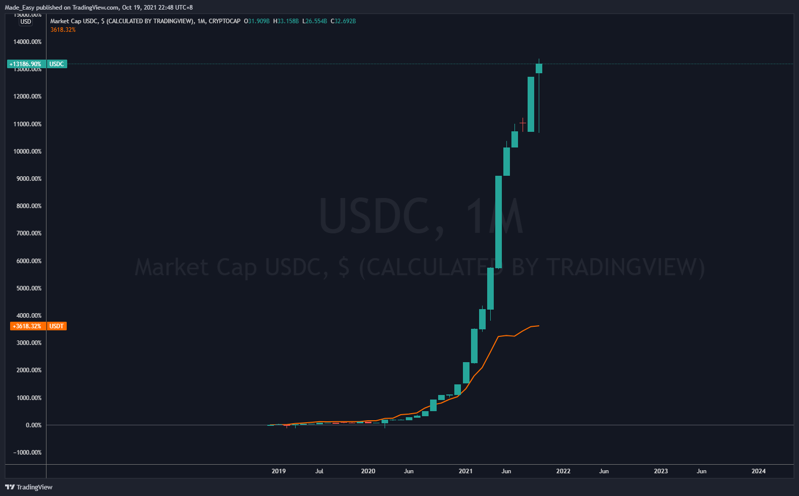This screenshot has height=496, width=799.
Task: Click the −1000.00% price axis label
Action: coord(27,453)
